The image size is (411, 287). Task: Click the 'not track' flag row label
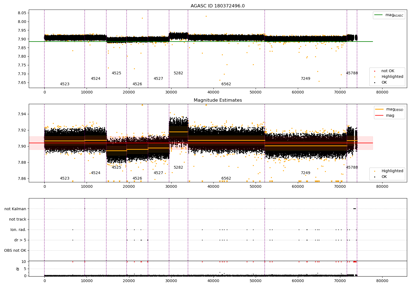tap(18, 219)
